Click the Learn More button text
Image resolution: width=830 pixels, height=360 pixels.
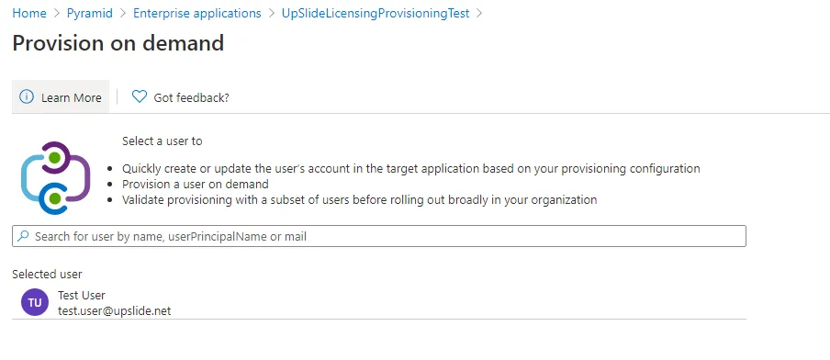pyautogui.click(x=72, y=97)
